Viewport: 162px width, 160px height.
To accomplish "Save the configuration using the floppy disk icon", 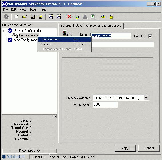I will 33,17.
